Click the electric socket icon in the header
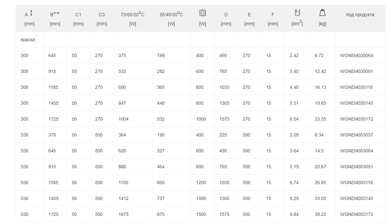The image size is (391, 224). click(202, 13)
